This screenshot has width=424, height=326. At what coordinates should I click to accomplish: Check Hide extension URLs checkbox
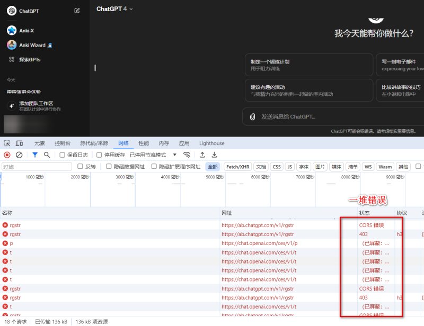point(154,166)
